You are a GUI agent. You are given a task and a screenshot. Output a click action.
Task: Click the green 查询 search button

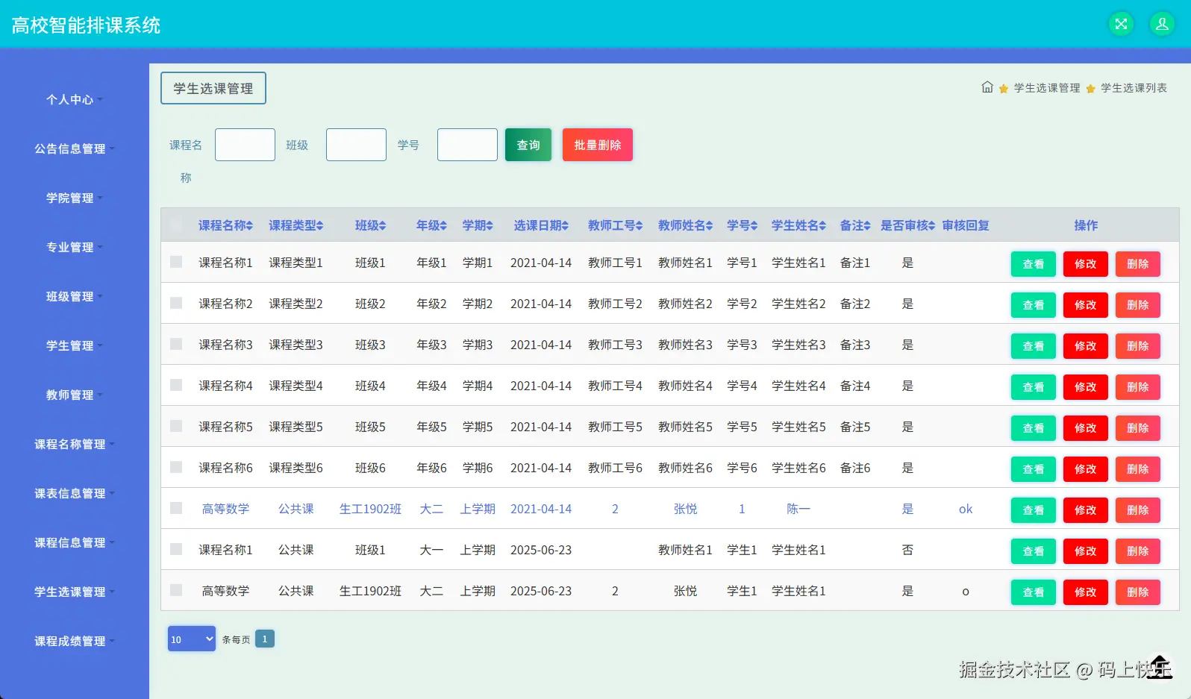point(528,145)
